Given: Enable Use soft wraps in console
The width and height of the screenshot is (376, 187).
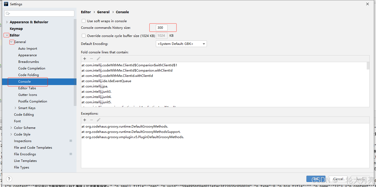Looking at the screenshot, I should [84, 21].
